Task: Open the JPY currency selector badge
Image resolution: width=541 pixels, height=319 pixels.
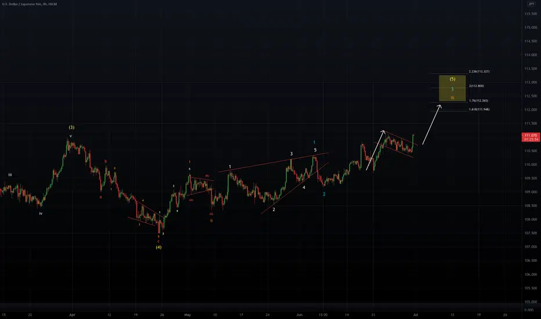Action: [x=531, y=4]
